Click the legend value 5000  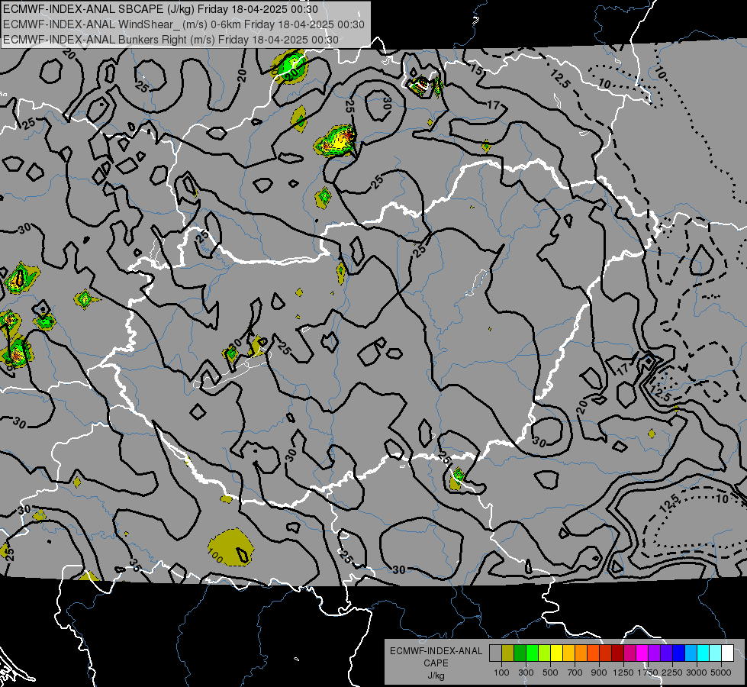click(x=721, y=672)
